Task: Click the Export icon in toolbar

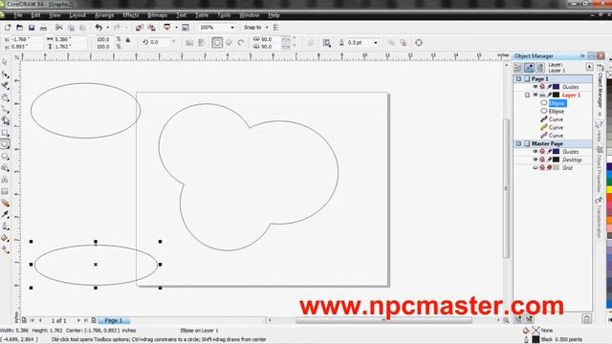Action: point(151,28)
